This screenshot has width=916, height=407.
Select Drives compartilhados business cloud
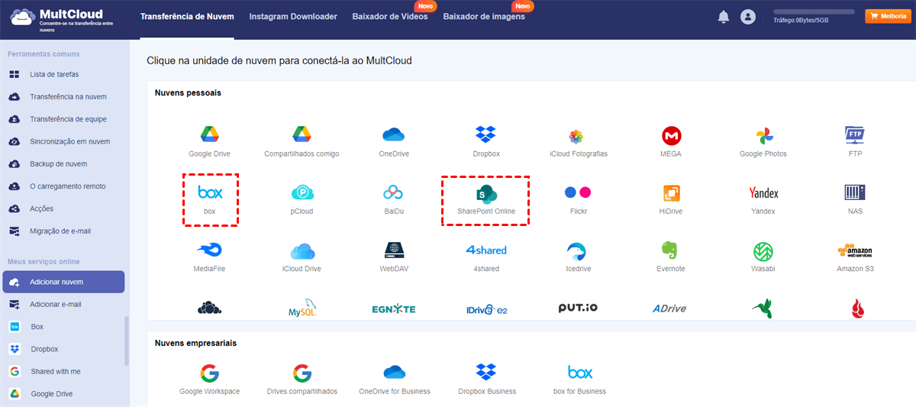302,373
